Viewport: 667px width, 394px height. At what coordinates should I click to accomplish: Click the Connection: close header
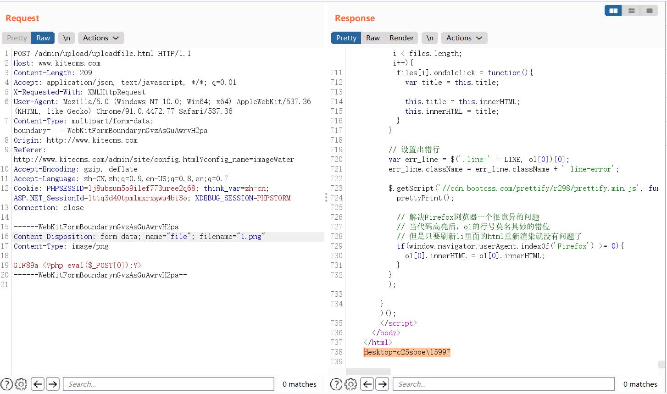pyautogui.click(x=49, y=207)
